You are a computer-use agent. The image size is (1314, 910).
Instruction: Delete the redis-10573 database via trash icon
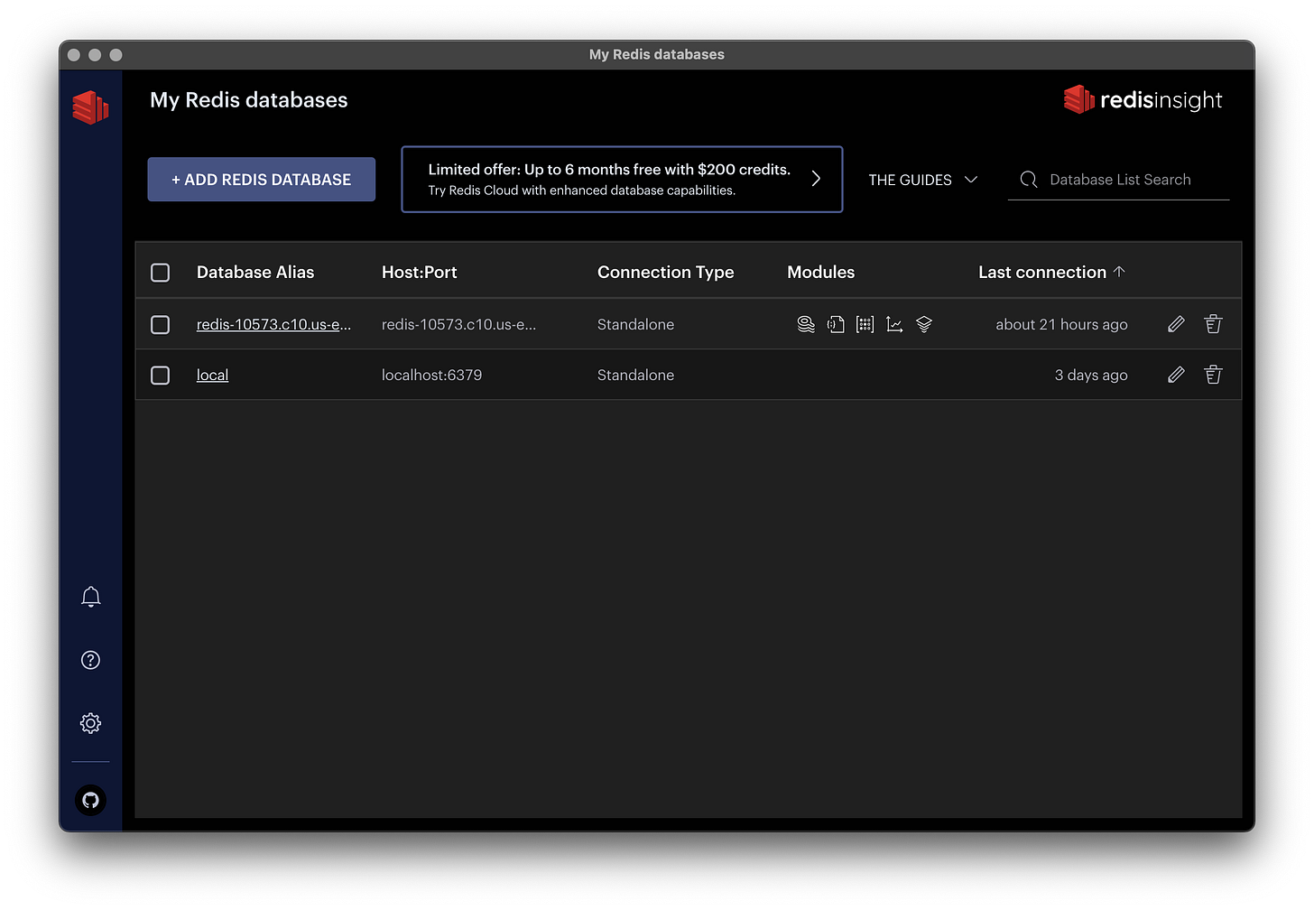(1213, 324)
